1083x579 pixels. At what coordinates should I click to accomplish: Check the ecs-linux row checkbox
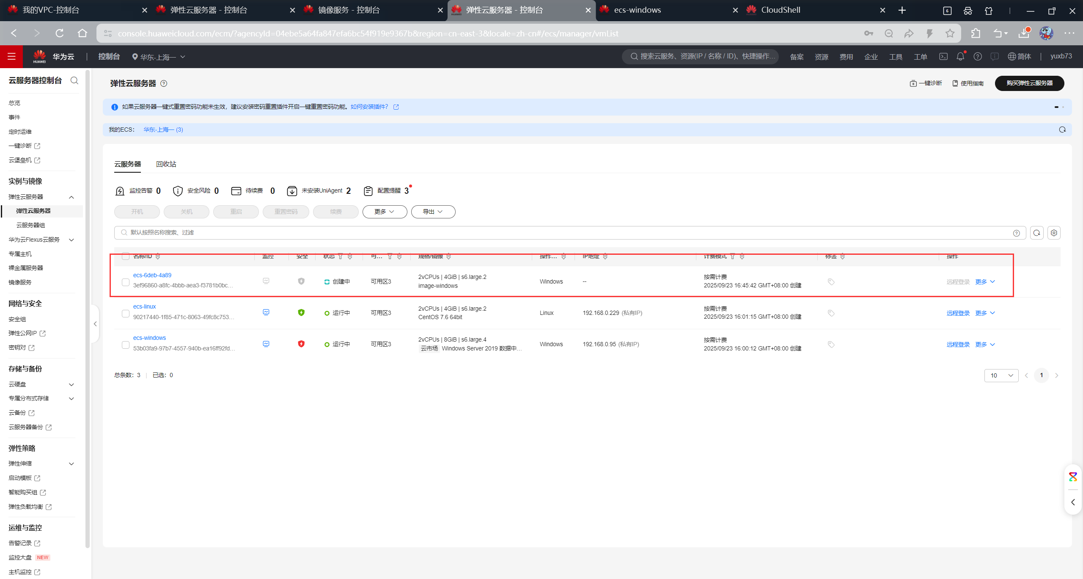[126, 313]
